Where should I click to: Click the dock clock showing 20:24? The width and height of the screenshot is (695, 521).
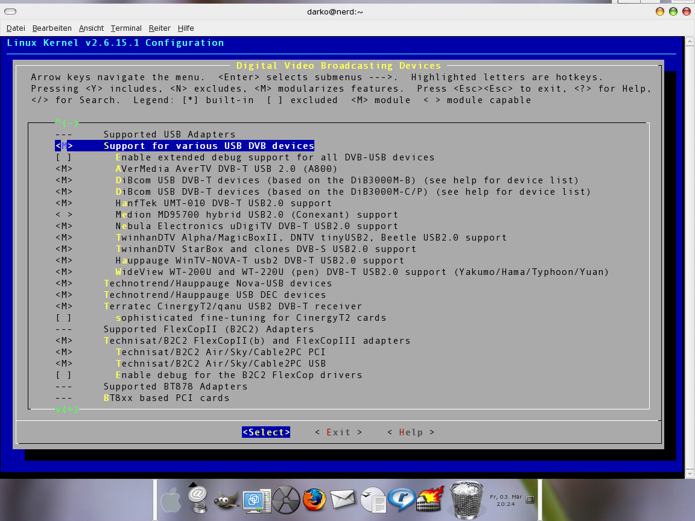point(506,500)
